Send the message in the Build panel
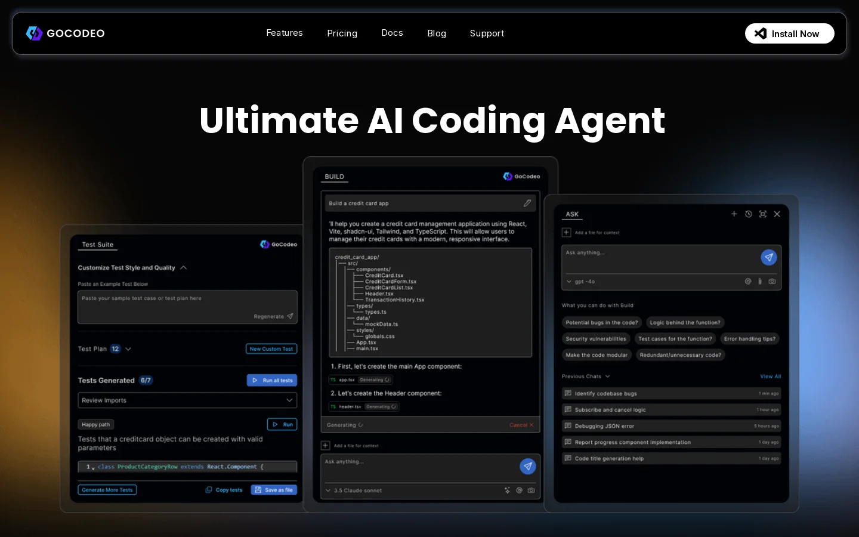859x537 pixels. click(527, 467)
